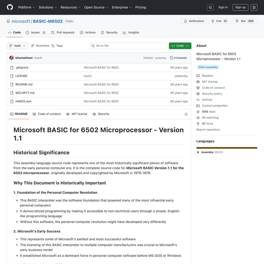
Task: Expand the Resources dropdown
Action: pos(70,7)
